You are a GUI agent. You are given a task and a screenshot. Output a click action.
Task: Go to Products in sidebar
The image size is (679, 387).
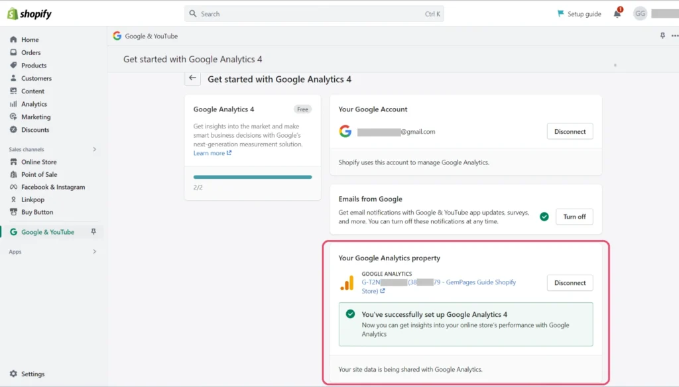tap(34, 66)
